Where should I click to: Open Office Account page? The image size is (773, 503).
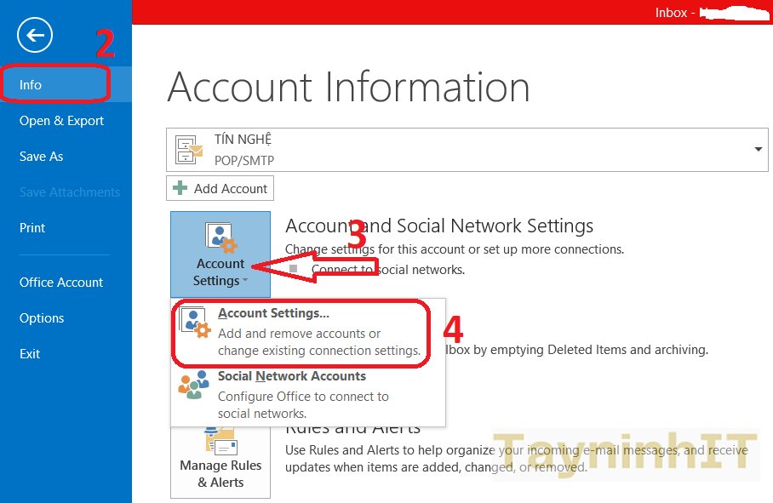(61, 283)
